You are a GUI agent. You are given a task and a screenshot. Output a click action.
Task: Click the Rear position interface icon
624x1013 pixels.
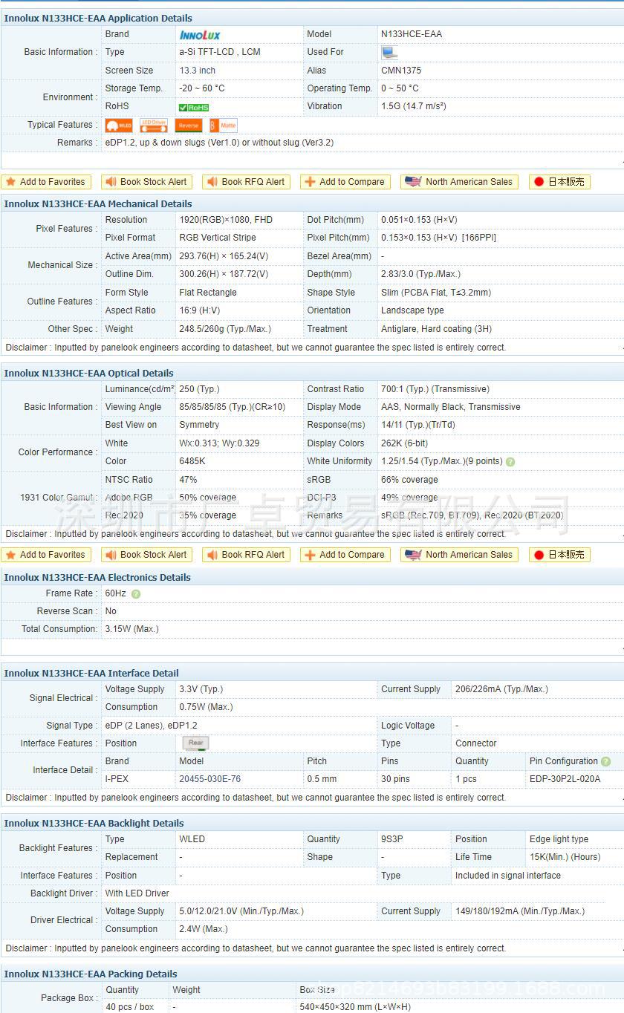click(x=196, y=743)
